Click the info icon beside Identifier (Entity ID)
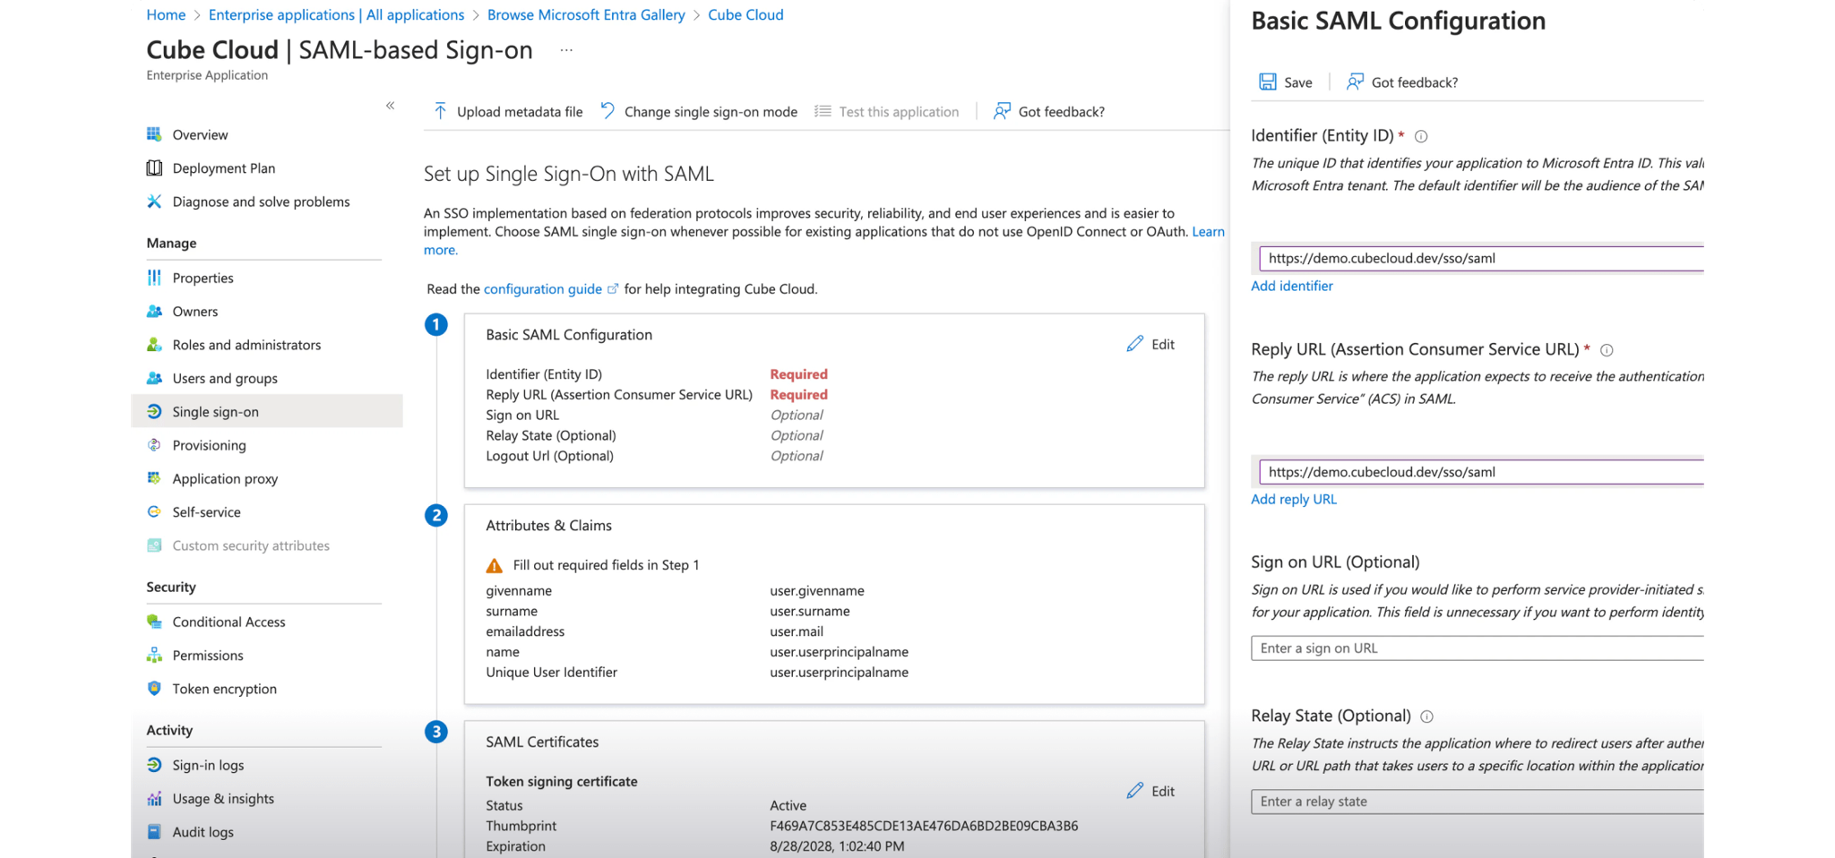Image resolution: width=1835 pixels, height=858 pixels. [1421, 137]
